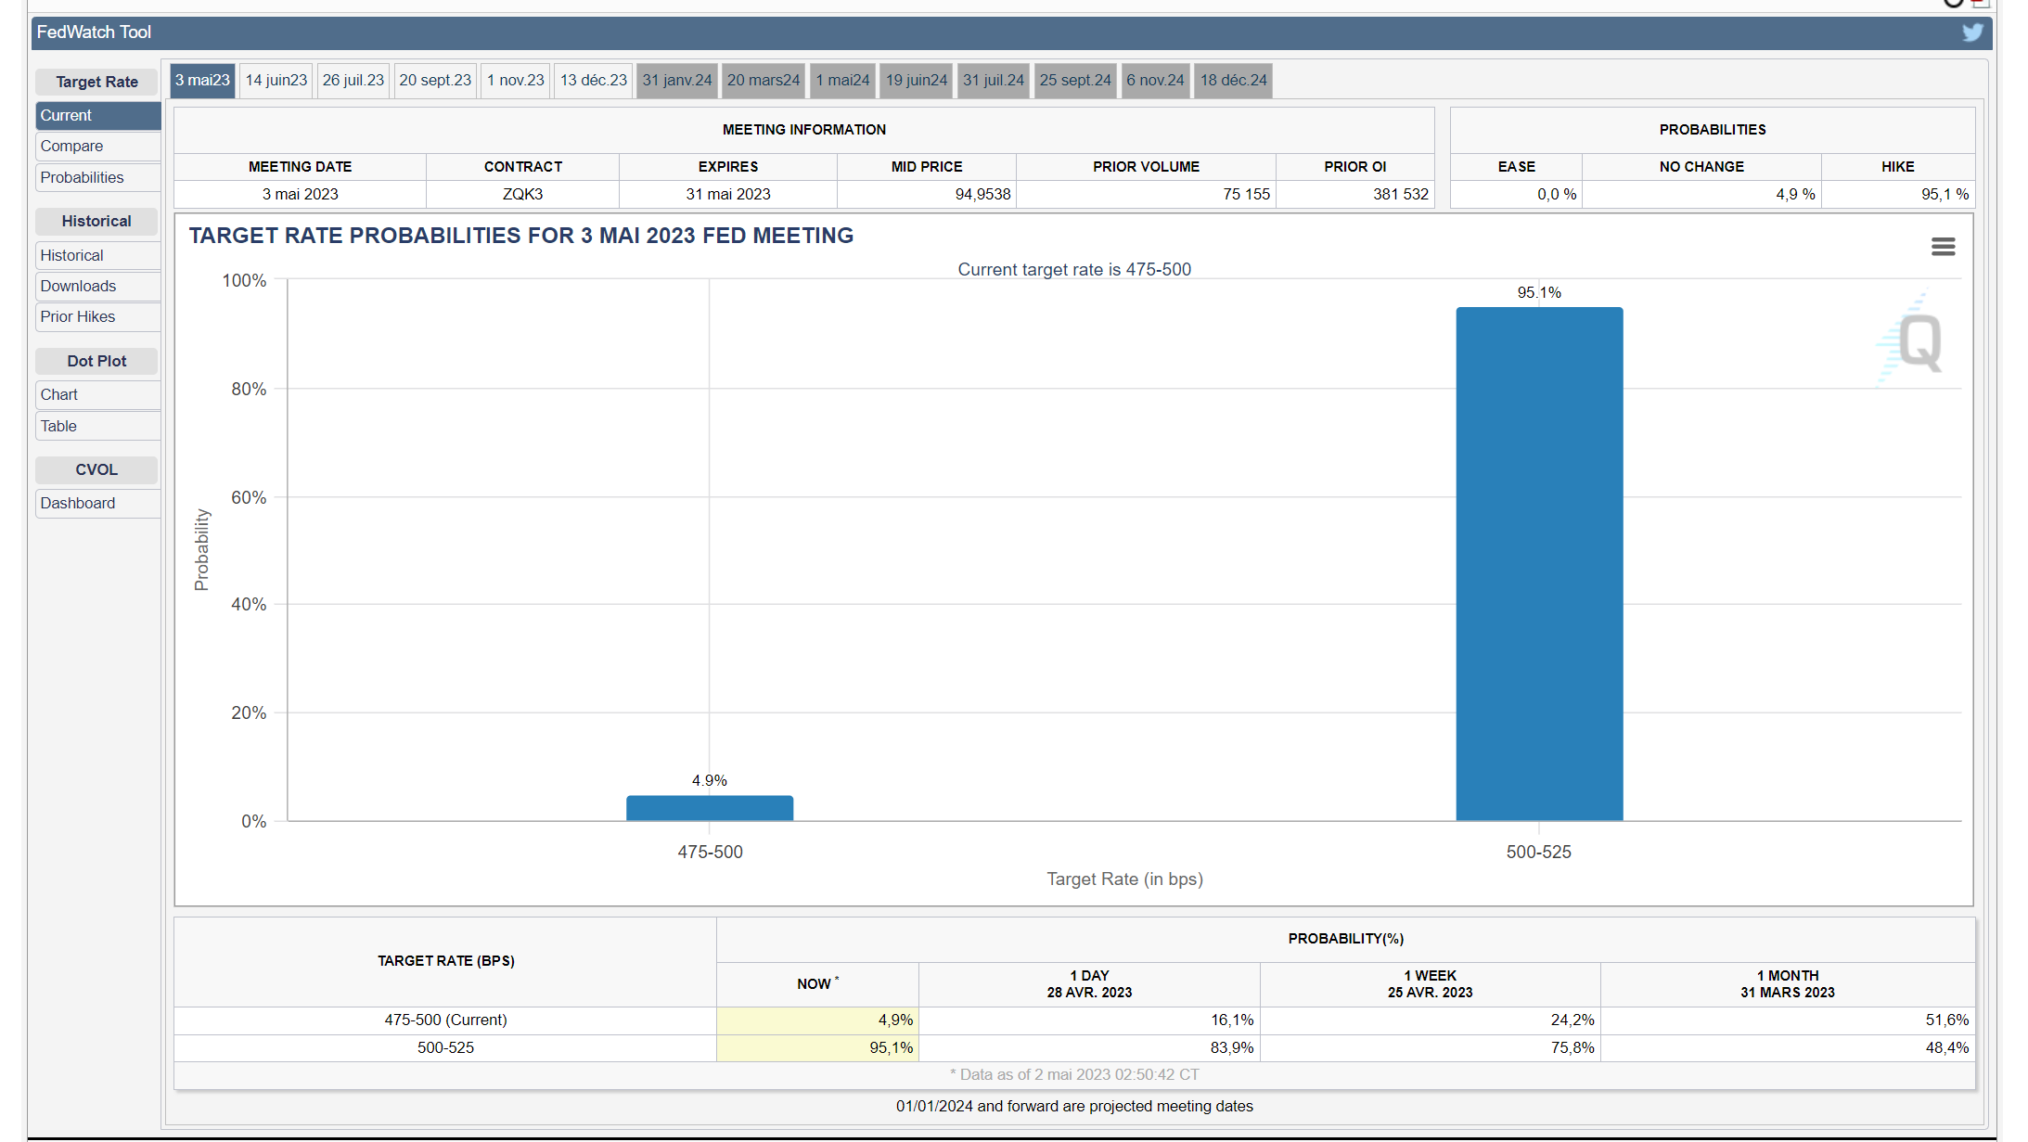
Task: Open the 20 sept.23 meeting tab
Action: coord(435,81)
